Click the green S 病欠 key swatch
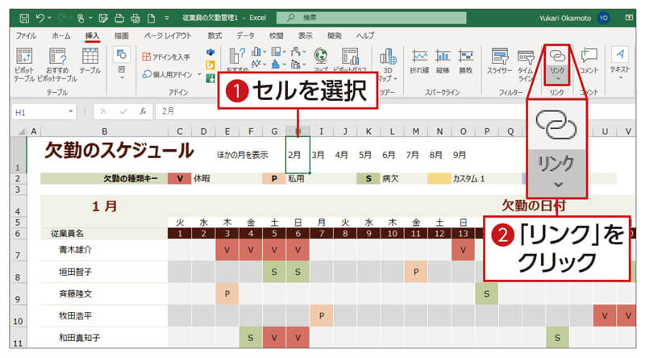Viewport: 645px width, 358px height. pos(368,178)
